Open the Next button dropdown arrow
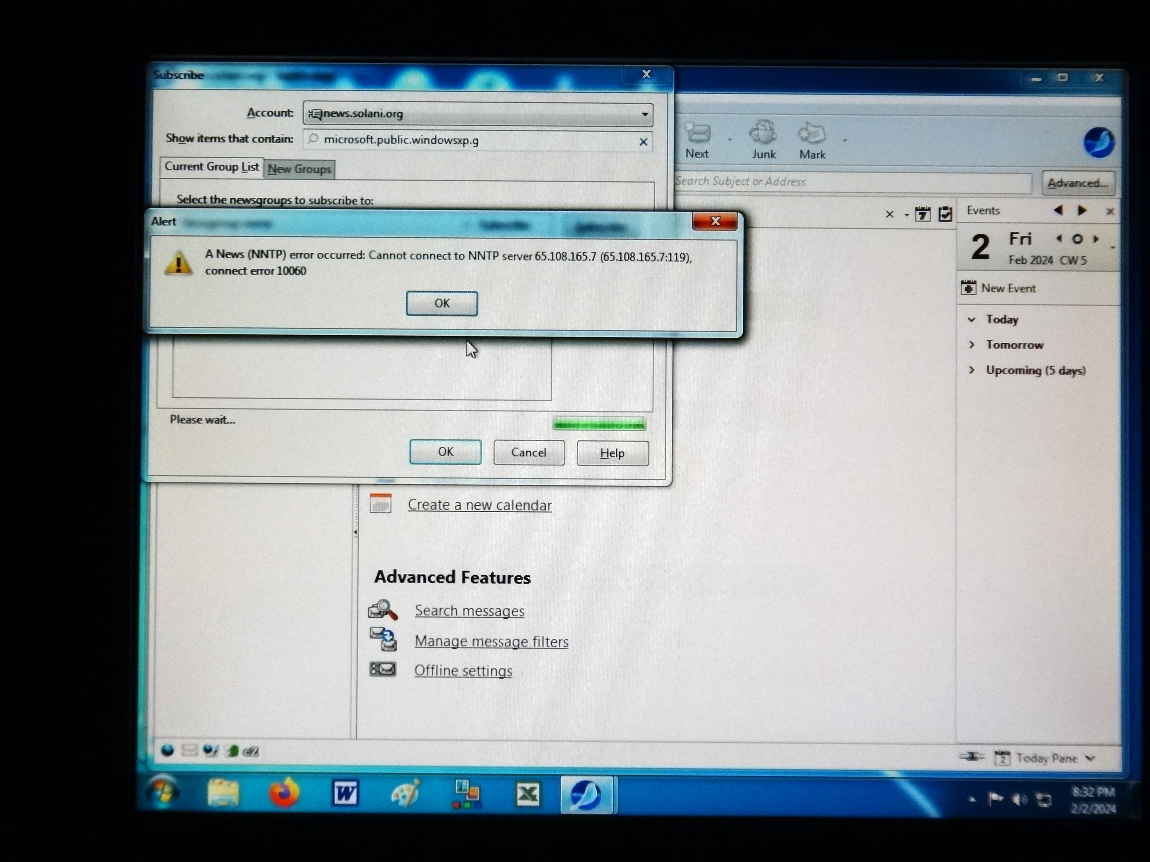Screen dimensions: 1150x862 tap(729, 140)
